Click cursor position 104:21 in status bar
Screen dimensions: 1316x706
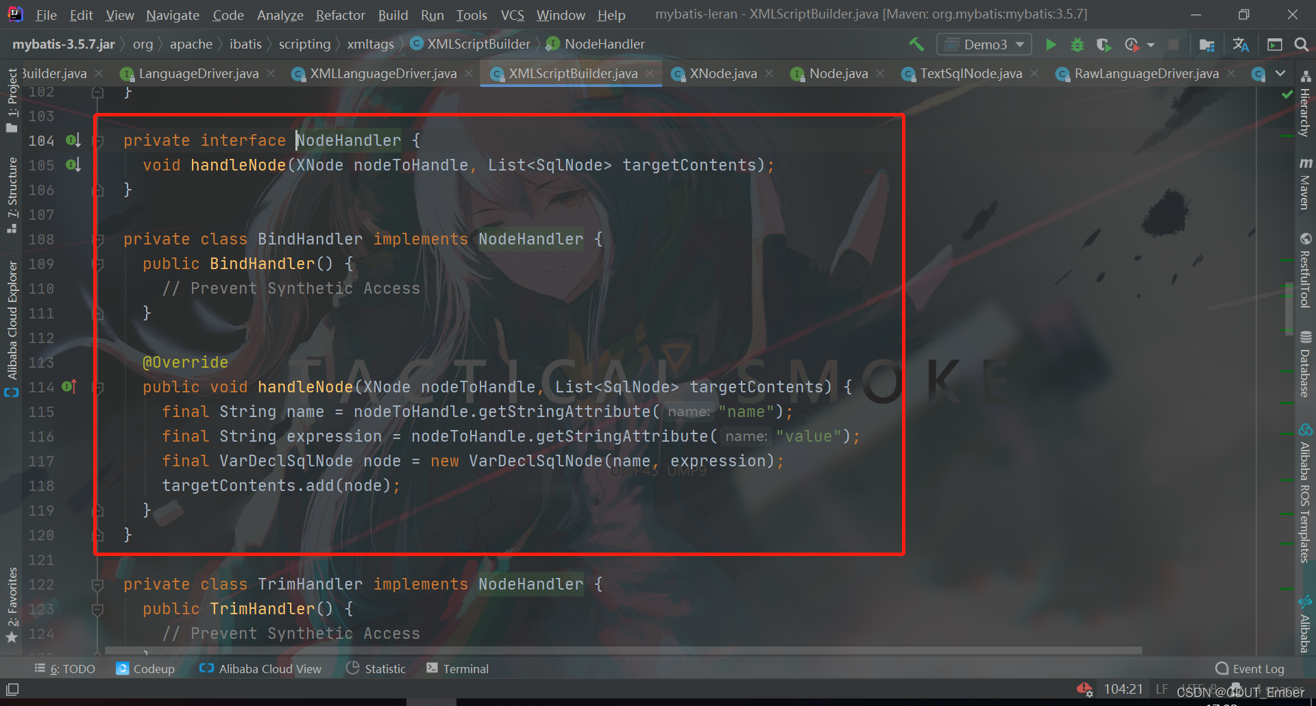pos(1123,690)
